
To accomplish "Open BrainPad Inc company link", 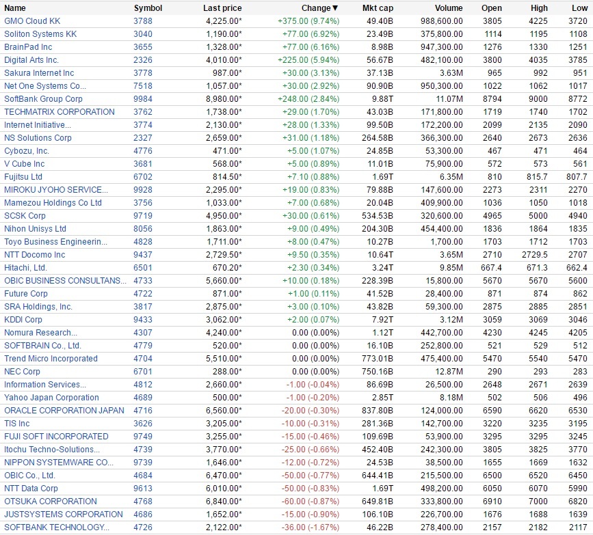I will coord(28,47).
